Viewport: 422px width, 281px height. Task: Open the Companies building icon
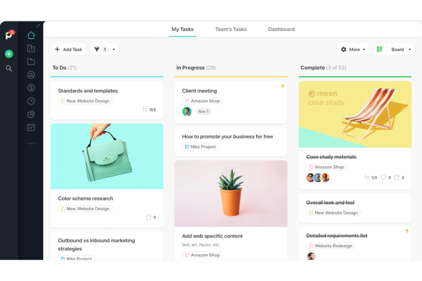tap(31, 48)
